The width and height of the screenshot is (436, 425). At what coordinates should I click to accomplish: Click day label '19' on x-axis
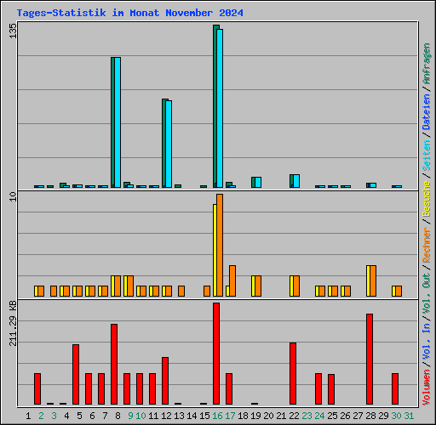(x=255, y=416)
